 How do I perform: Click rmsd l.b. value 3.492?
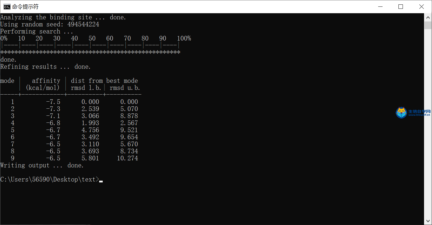tap(90, 137)
